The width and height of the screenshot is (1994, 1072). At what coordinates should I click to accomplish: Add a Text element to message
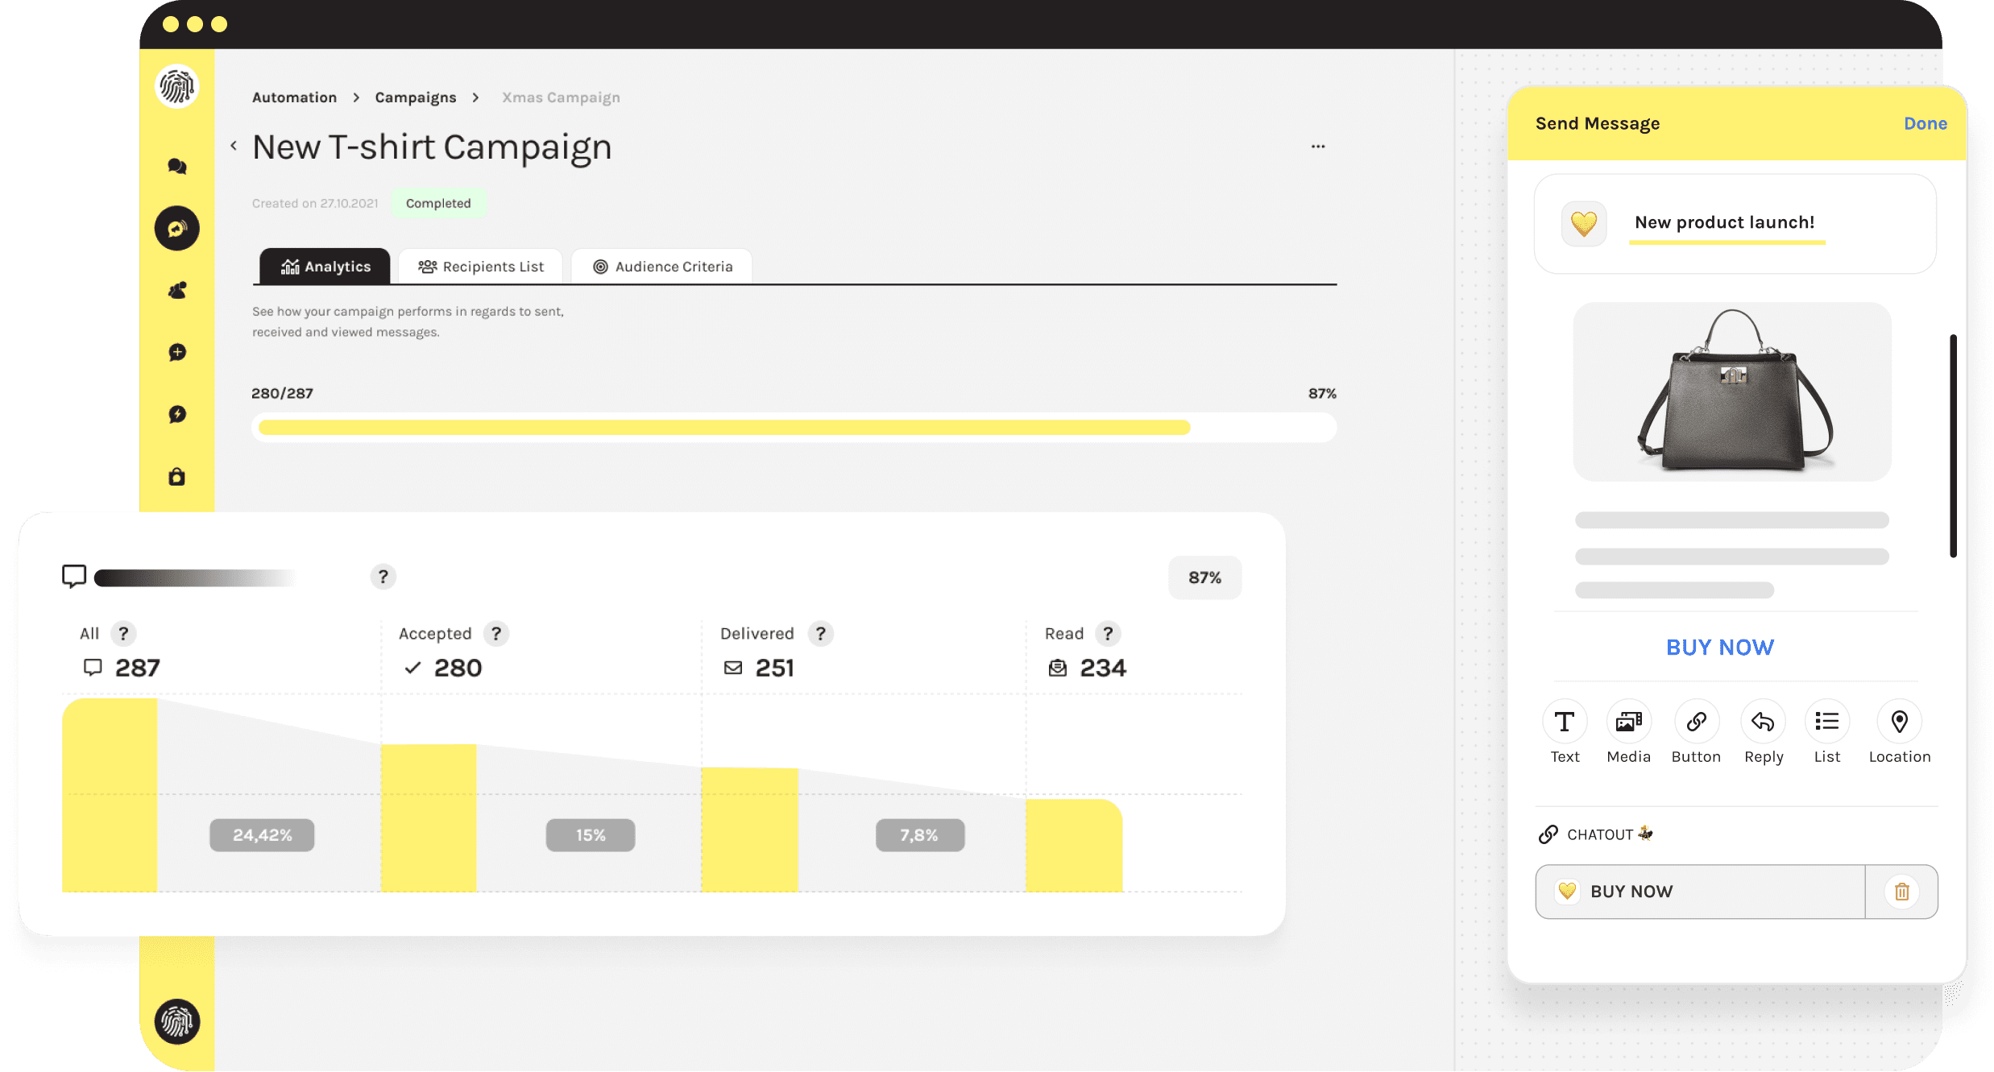pos(1565,722)
